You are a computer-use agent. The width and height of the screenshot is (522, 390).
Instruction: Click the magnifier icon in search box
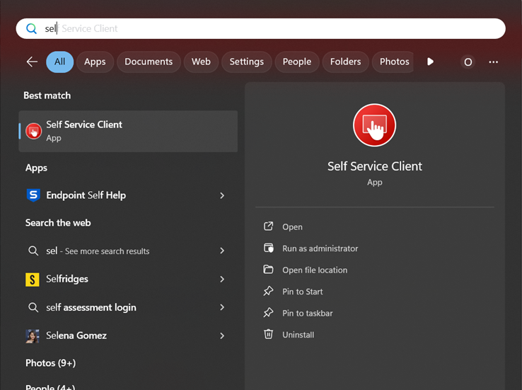pos(31,28)
